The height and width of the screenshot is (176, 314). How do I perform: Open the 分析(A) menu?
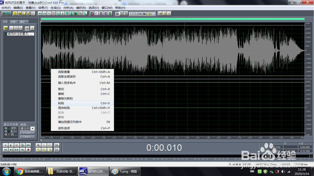[68, 8]
